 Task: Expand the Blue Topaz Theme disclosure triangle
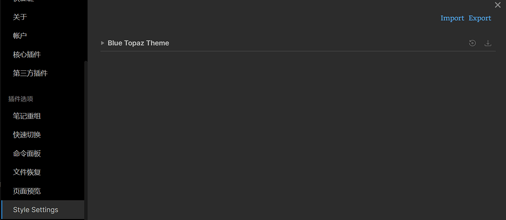point(103,43)
